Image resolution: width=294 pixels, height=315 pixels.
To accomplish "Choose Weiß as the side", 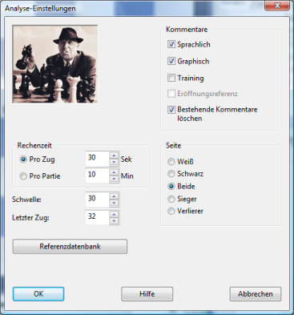I will point(171,162).
